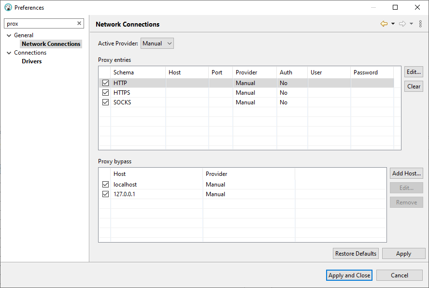Collapse the General tree section
Viewport: 429px width, 288px height.
[8, 35]
